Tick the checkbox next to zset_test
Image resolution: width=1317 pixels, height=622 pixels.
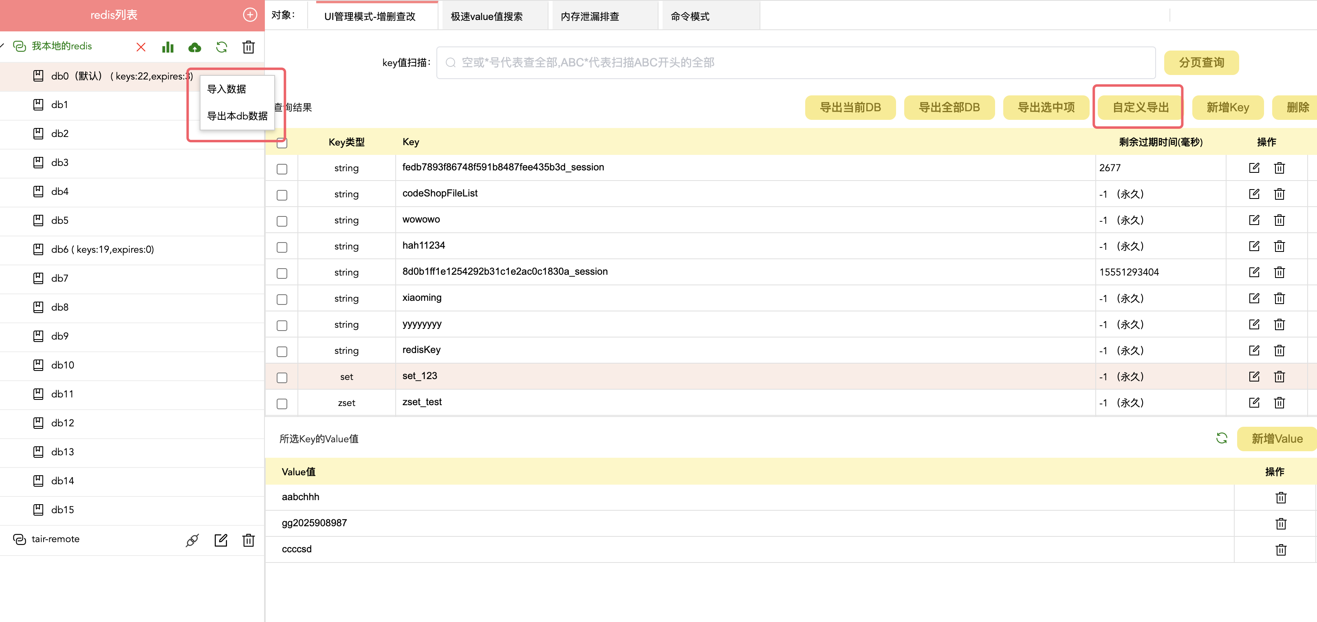pos(282,404)
